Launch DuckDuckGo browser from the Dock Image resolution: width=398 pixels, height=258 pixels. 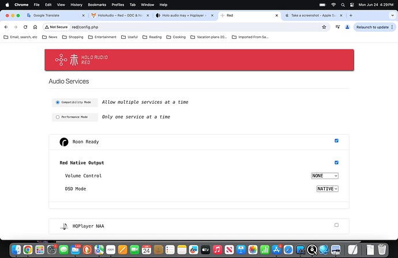click(x=87, y=249)
